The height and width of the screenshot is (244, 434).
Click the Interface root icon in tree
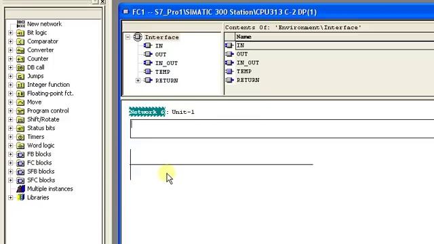click(138, 37)
